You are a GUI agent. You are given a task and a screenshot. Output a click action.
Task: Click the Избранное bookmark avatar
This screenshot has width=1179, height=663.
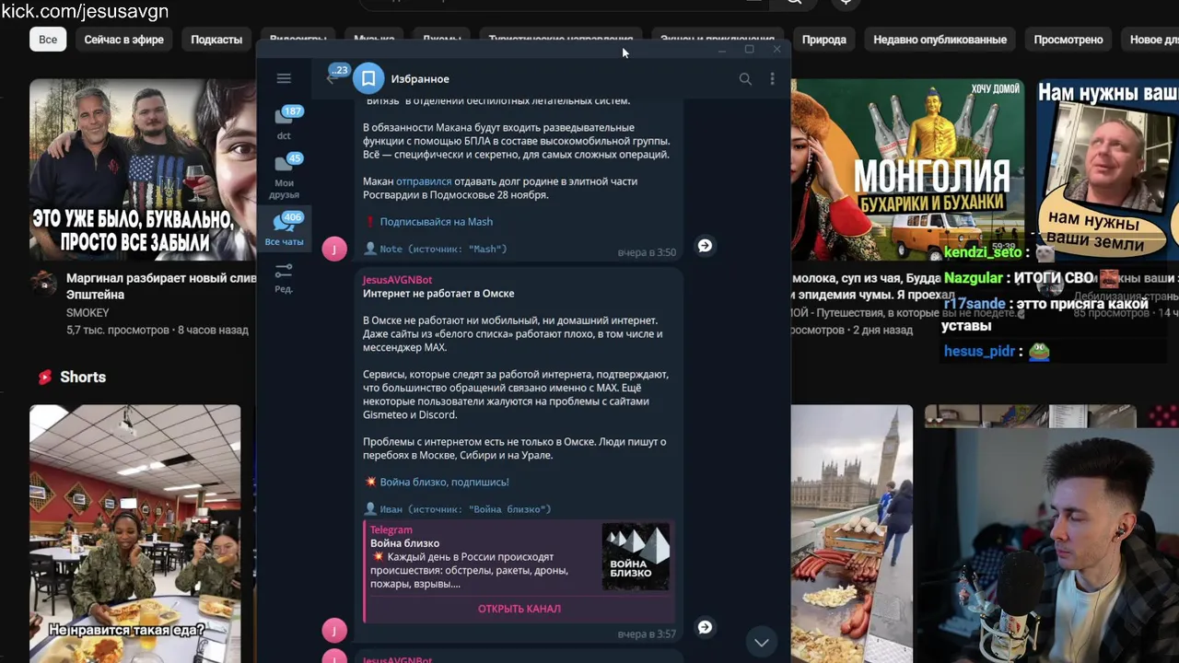point(368,78)
